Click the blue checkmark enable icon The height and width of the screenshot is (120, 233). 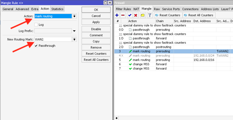point(130,15)
